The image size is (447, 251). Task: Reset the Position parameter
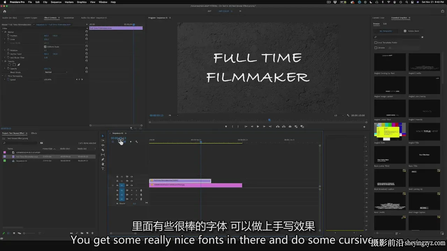coord(87,36)
